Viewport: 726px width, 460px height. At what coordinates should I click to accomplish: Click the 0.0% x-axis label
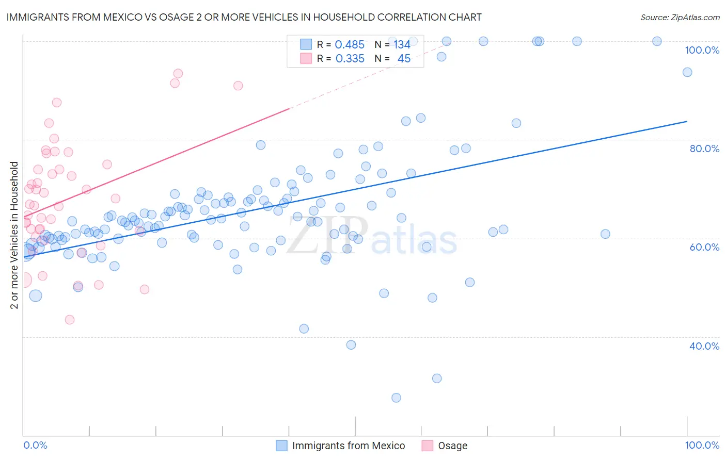35,445
